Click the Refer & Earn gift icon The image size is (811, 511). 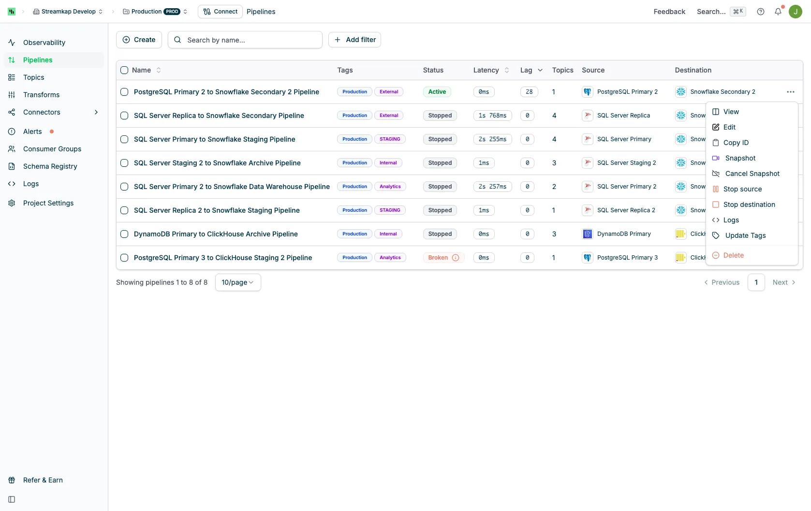tap(12, 480)
